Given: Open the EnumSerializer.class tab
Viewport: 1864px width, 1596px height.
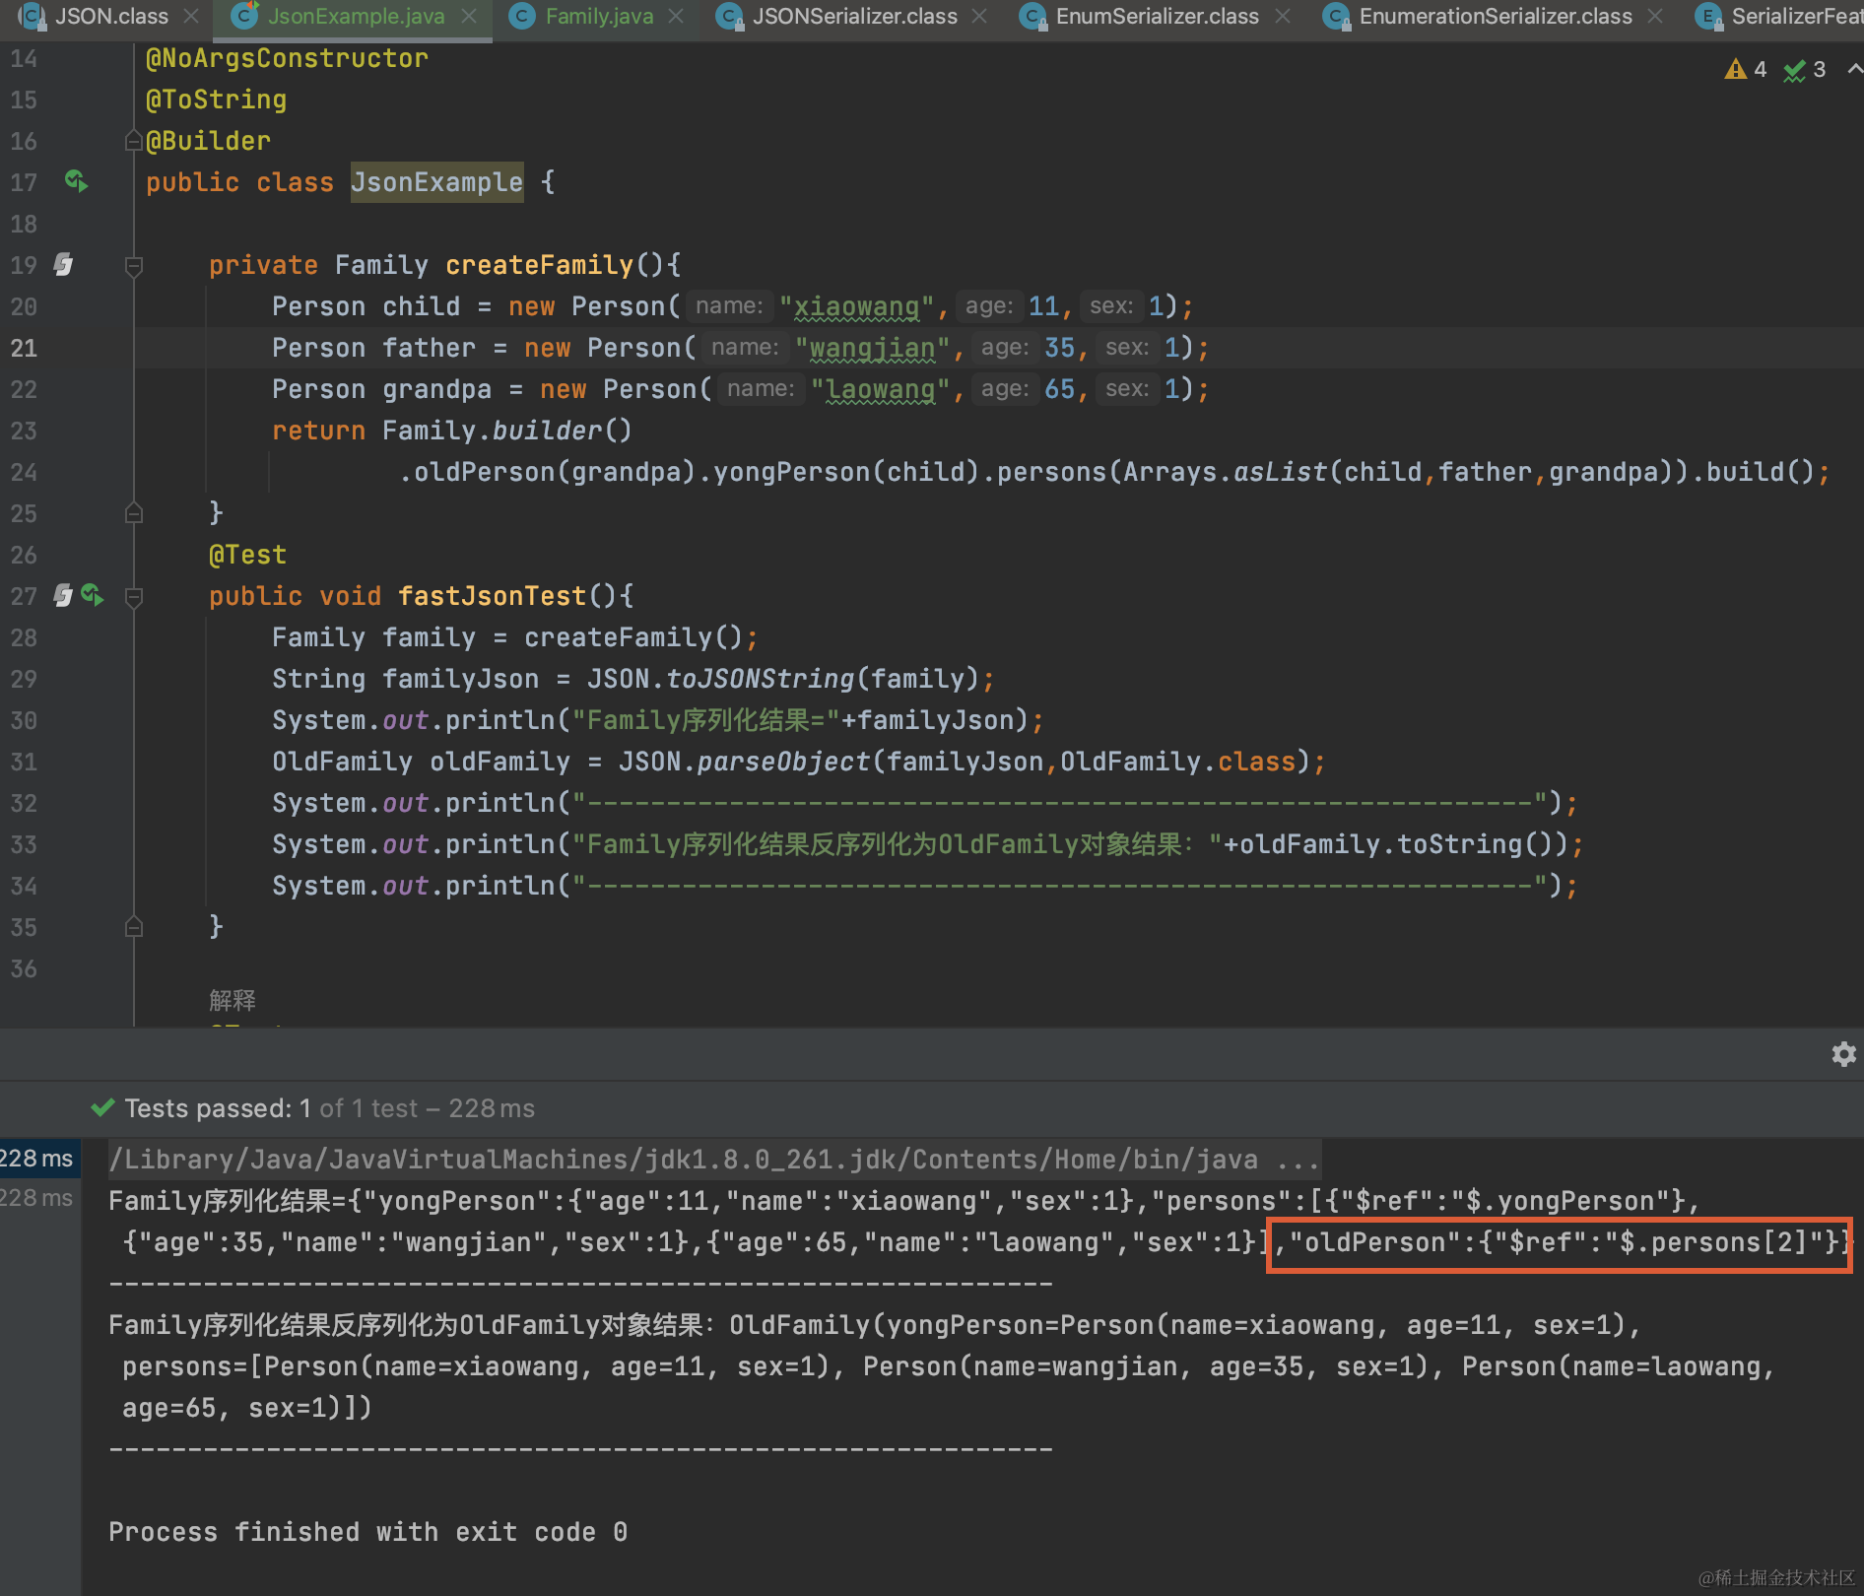Looking at the screenshot, I should (1156, 17).
